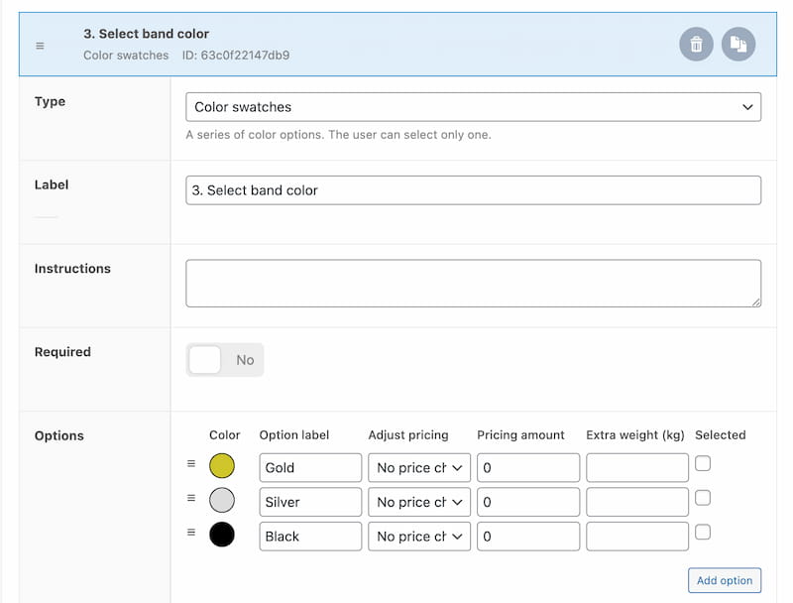
Task: Grab the Silver option reorder handle
Action: click(191, 498)
